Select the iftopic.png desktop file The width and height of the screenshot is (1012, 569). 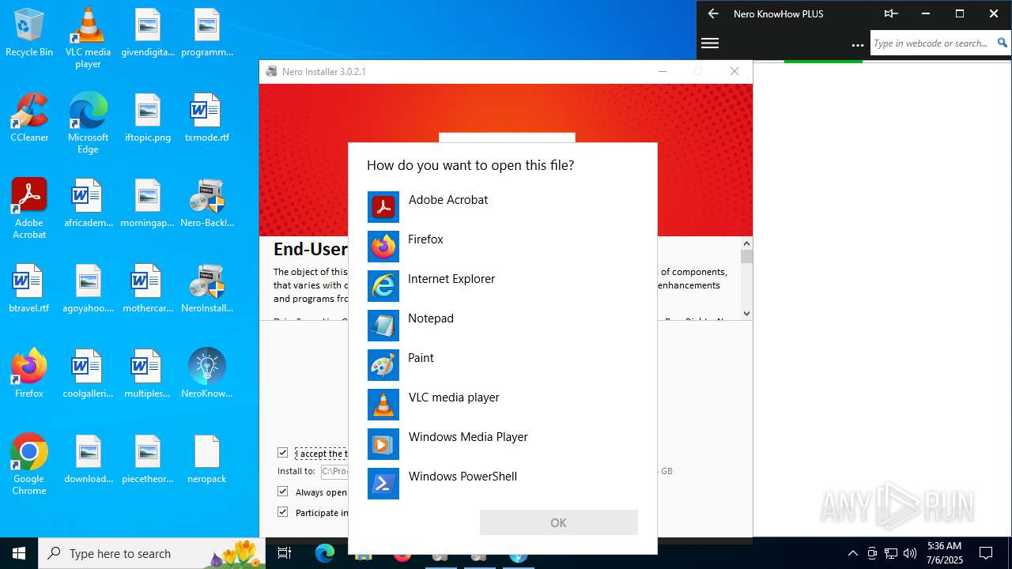(x=148, y=118)
